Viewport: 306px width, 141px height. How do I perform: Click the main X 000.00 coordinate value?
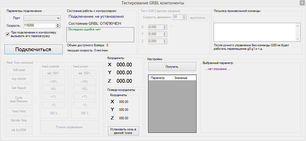click(124, 65)
